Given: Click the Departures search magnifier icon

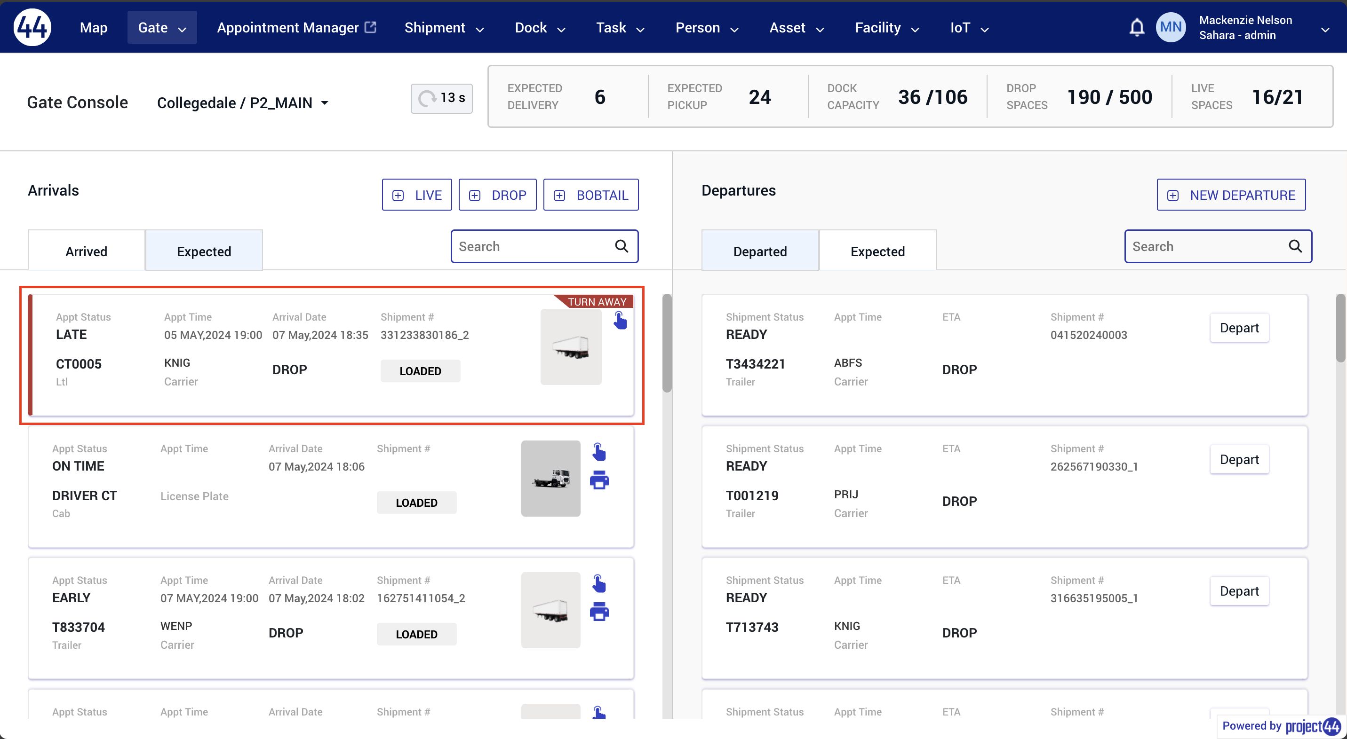Looking at the screenshot, I should point(1295,246).
